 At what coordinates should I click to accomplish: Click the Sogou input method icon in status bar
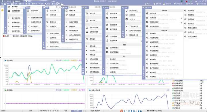click(121, 111)
